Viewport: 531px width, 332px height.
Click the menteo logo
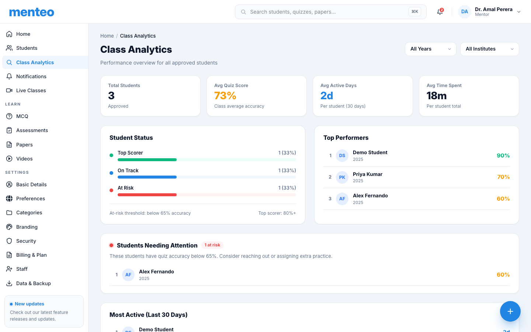32,12
